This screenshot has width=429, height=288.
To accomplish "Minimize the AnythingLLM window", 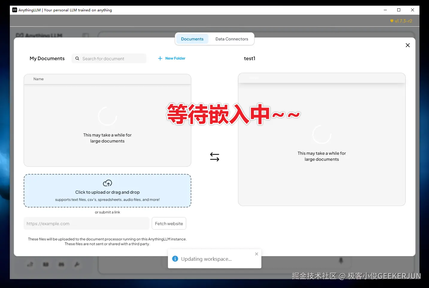I will (385, 10).
